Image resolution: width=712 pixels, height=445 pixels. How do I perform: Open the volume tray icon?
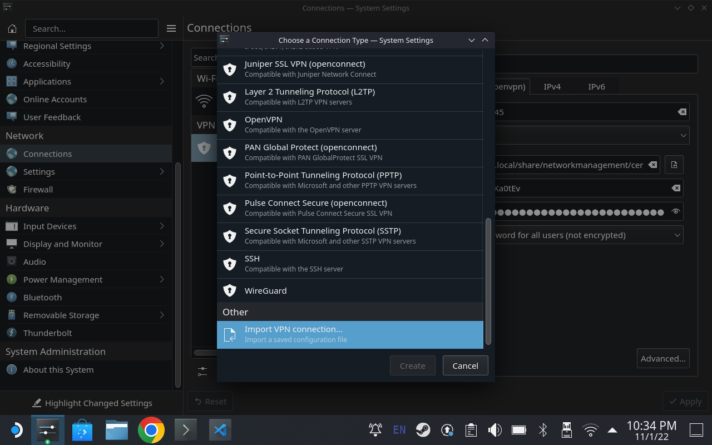[495, 430]
